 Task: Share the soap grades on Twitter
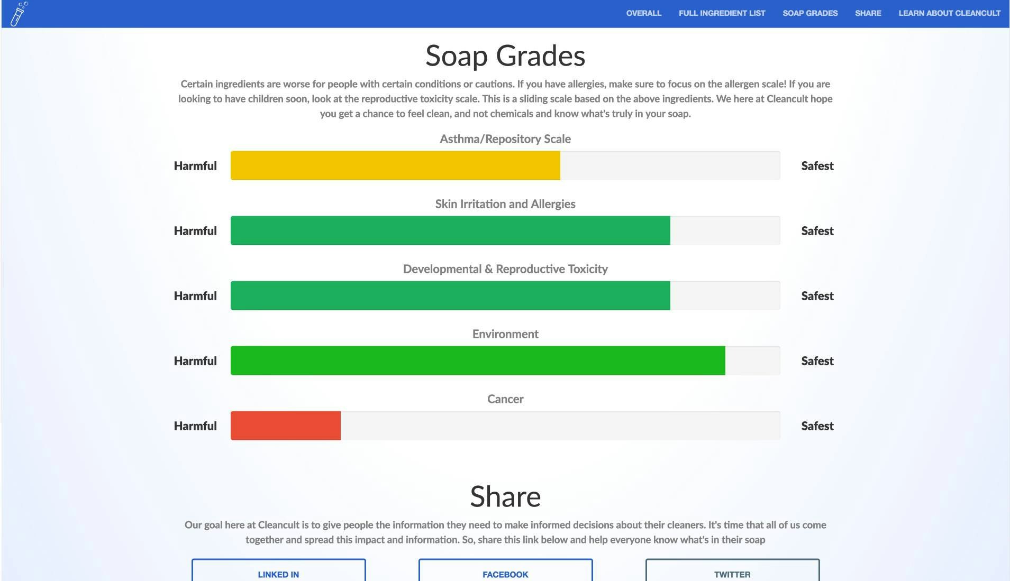click(732, 574)
